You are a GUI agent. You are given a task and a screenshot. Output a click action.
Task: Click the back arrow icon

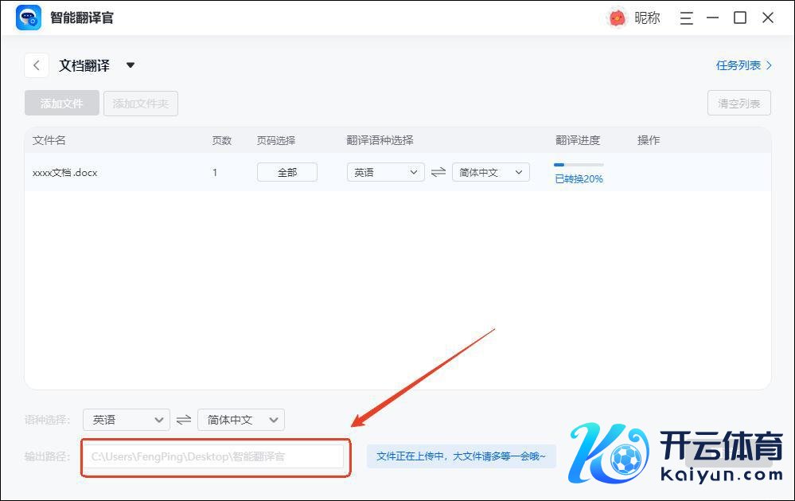point(37,65)
